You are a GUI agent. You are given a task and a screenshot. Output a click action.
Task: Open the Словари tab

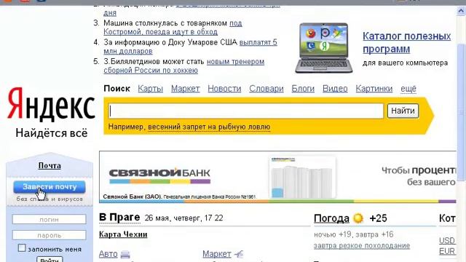coord(266,89)
